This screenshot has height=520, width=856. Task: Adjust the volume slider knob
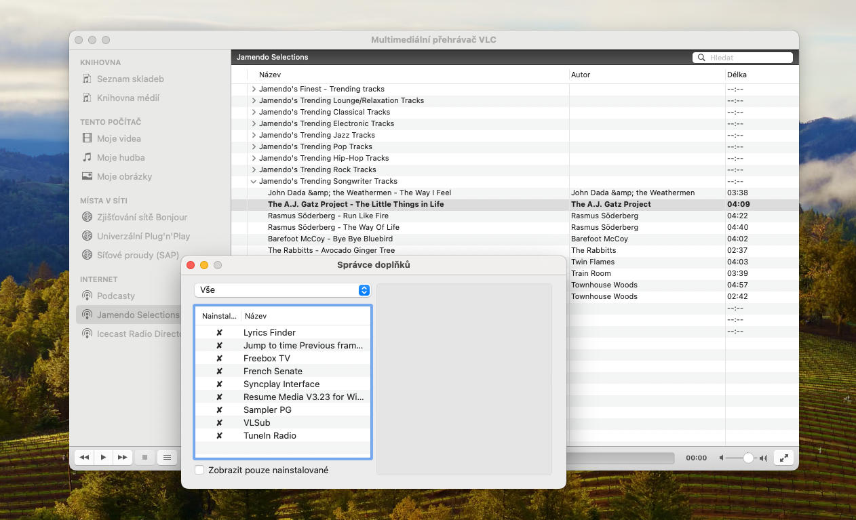pyautogui.click(x=748, y=458)
